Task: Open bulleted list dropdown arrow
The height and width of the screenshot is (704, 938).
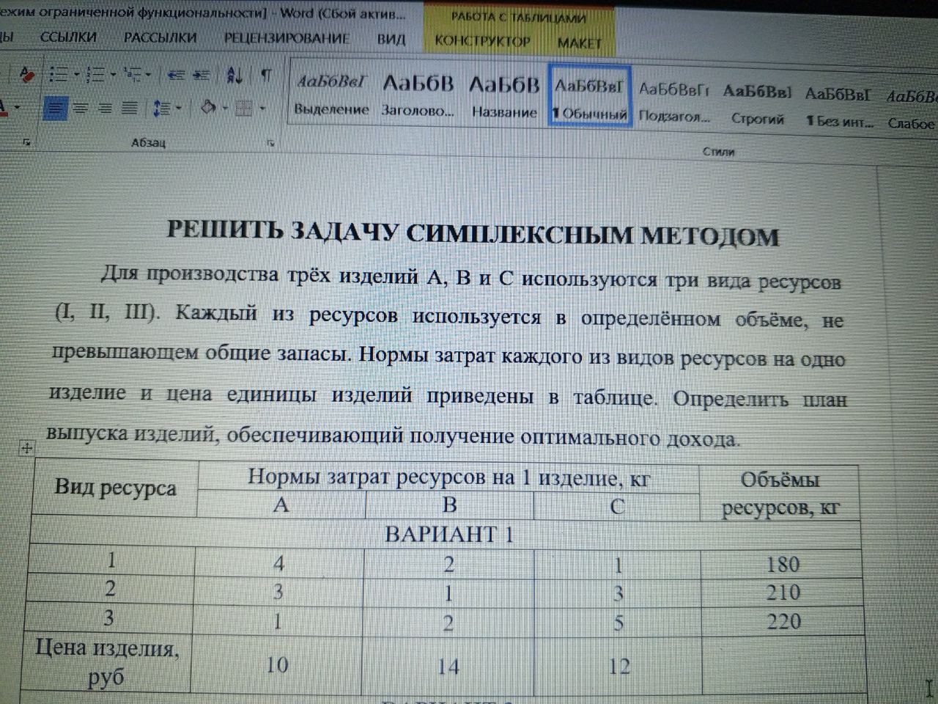Action: (x=75, y=75)
